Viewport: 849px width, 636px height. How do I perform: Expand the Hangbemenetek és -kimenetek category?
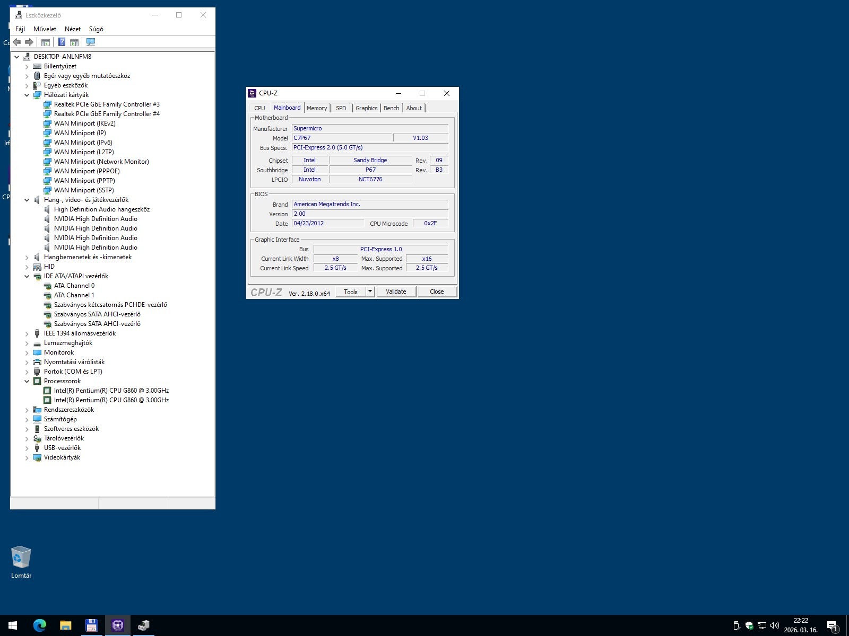(27, 257)
